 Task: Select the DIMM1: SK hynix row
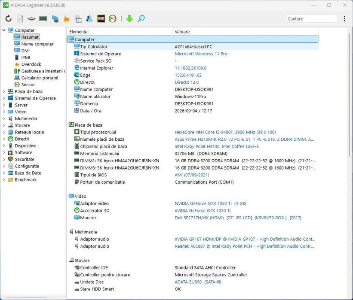193,161
